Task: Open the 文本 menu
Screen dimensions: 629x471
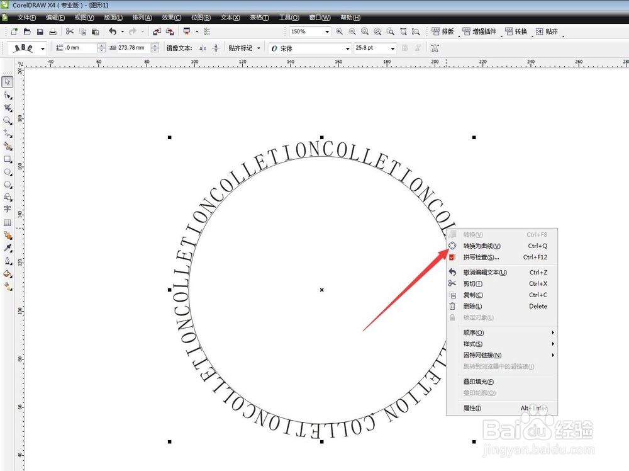Action: click(x=230, y=17)
